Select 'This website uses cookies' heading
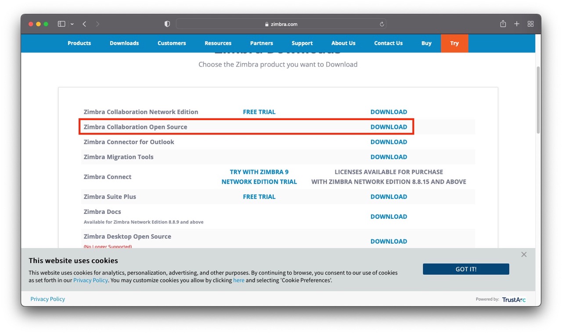 (73, 260)
